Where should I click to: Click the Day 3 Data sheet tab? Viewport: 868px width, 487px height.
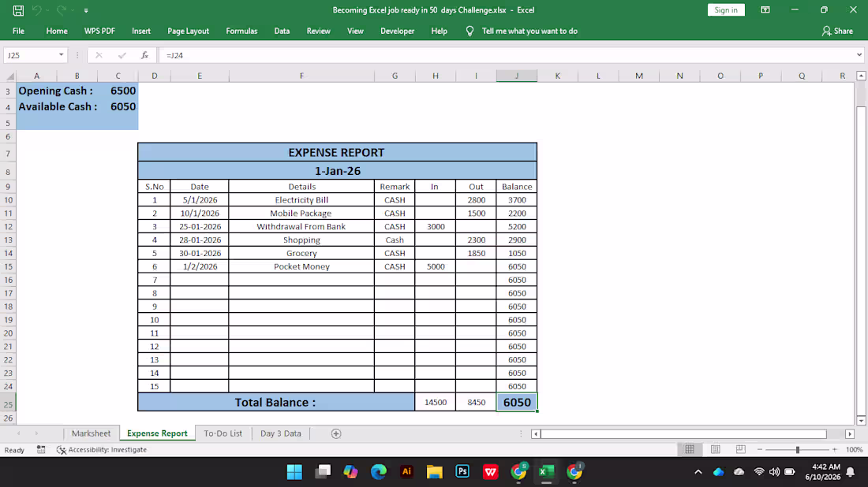281,433
